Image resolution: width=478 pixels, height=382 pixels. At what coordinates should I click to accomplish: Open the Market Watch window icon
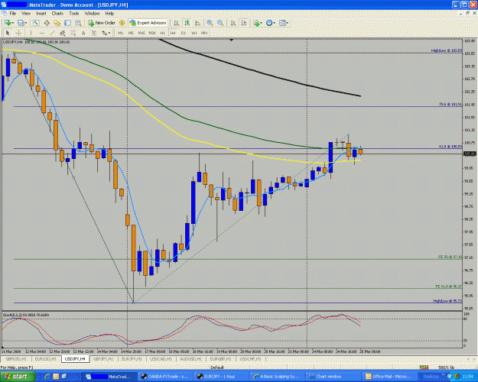point(36,23)
